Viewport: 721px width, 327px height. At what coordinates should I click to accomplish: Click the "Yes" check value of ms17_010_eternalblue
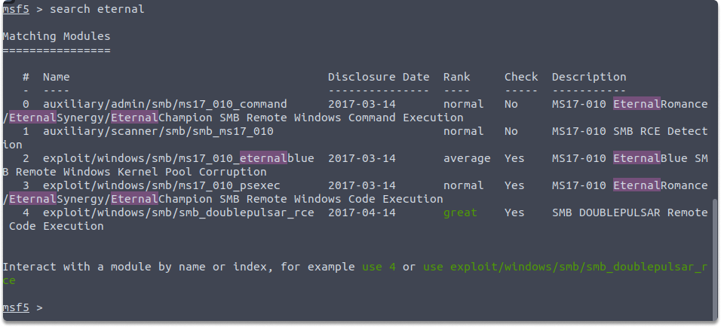pyautogui.click(x=514, y=158)
